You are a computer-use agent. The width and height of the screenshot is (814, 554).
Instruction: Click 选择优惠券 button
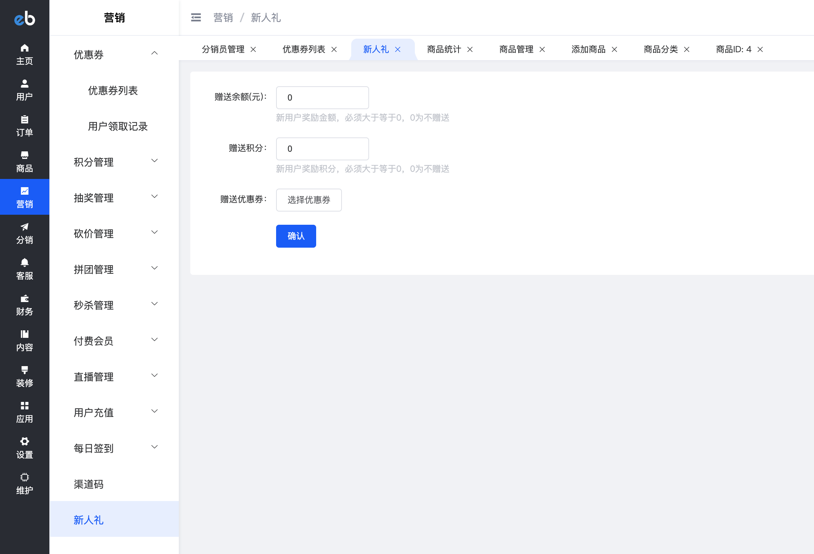[x=309, y=200]
